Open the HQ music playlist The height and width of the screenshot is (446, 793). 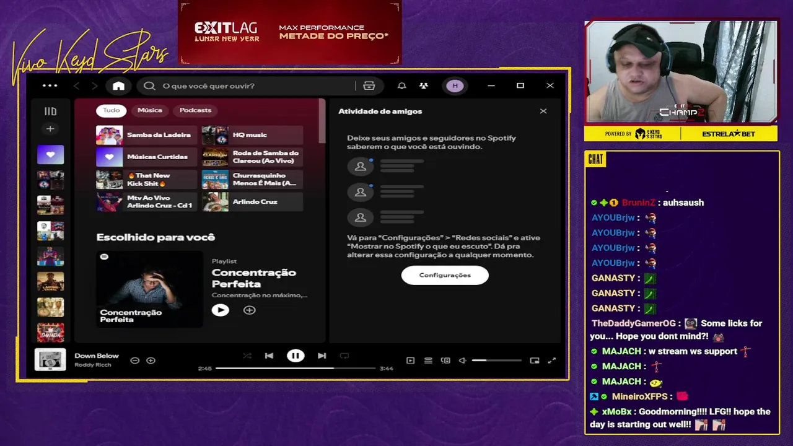(252, 135)
